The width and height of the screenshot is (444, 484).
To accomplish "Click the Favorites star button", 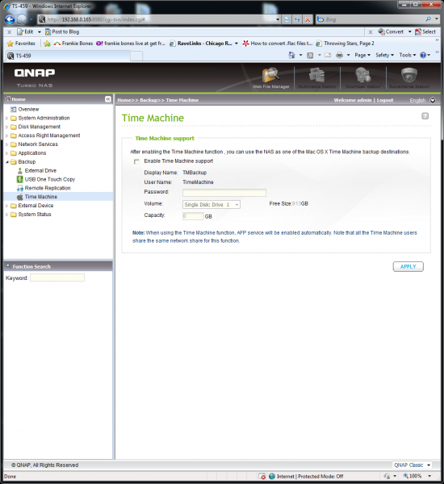I will [21, 44].
